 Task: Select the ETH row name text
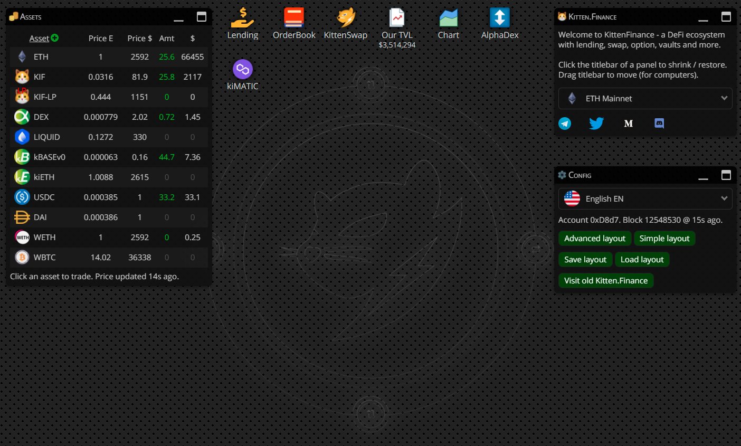pyautogui.click(x=41, y=56)
